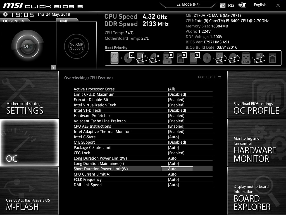The height and width of the screenshot is (215, 286).
Task: Click the Thu 24 May, 2018 date
Action: click(x=54, y=14)
